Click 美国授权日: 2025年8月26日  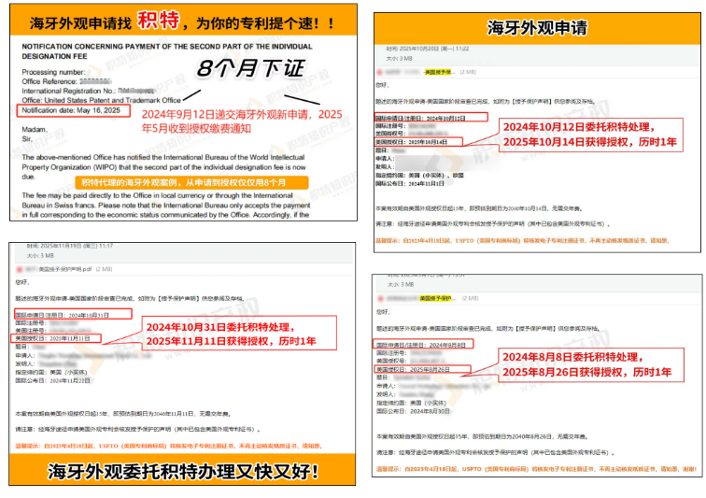click(413, 370)
